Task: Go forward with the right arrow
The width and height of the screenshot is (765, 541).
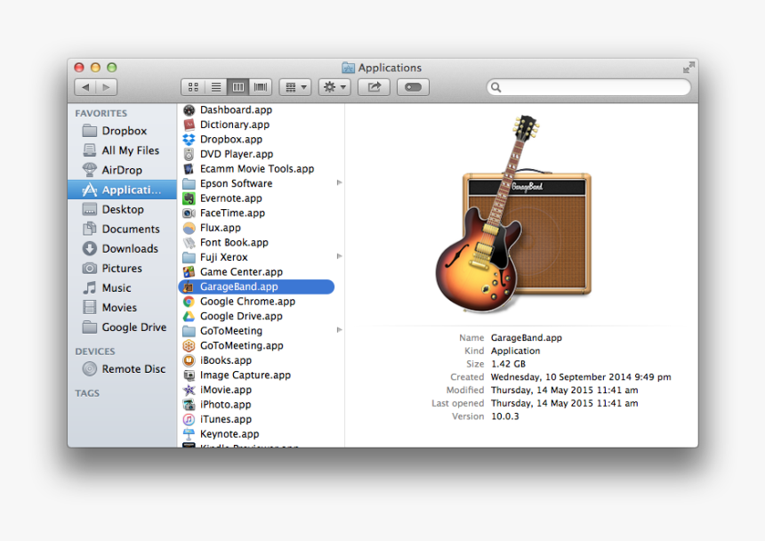Action: (x=107, y=87)
